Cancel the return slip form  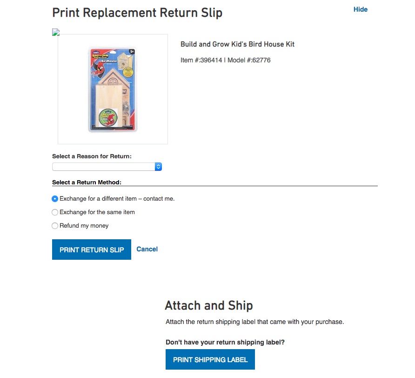point(147,249)
